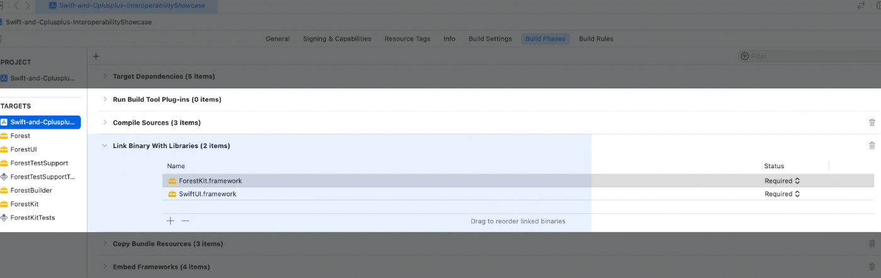Delete the Compile Sources phase with trash icon

click(872, 122)
